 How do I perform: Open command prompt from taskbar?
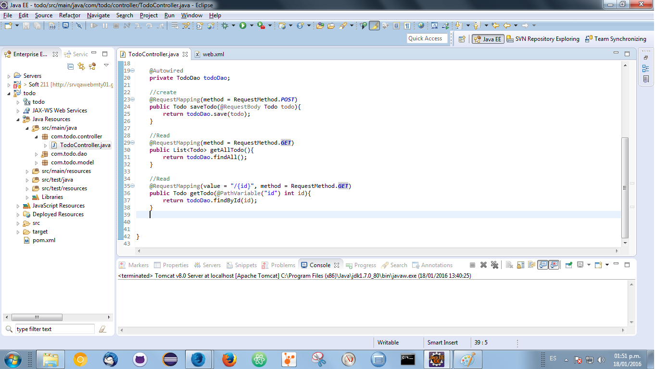(x=408, y=359)
